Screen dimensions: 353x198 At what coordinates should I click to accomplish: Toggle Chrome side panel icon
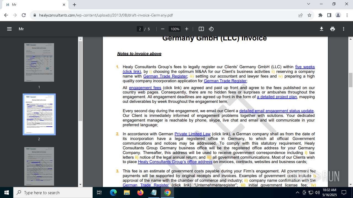329,15
